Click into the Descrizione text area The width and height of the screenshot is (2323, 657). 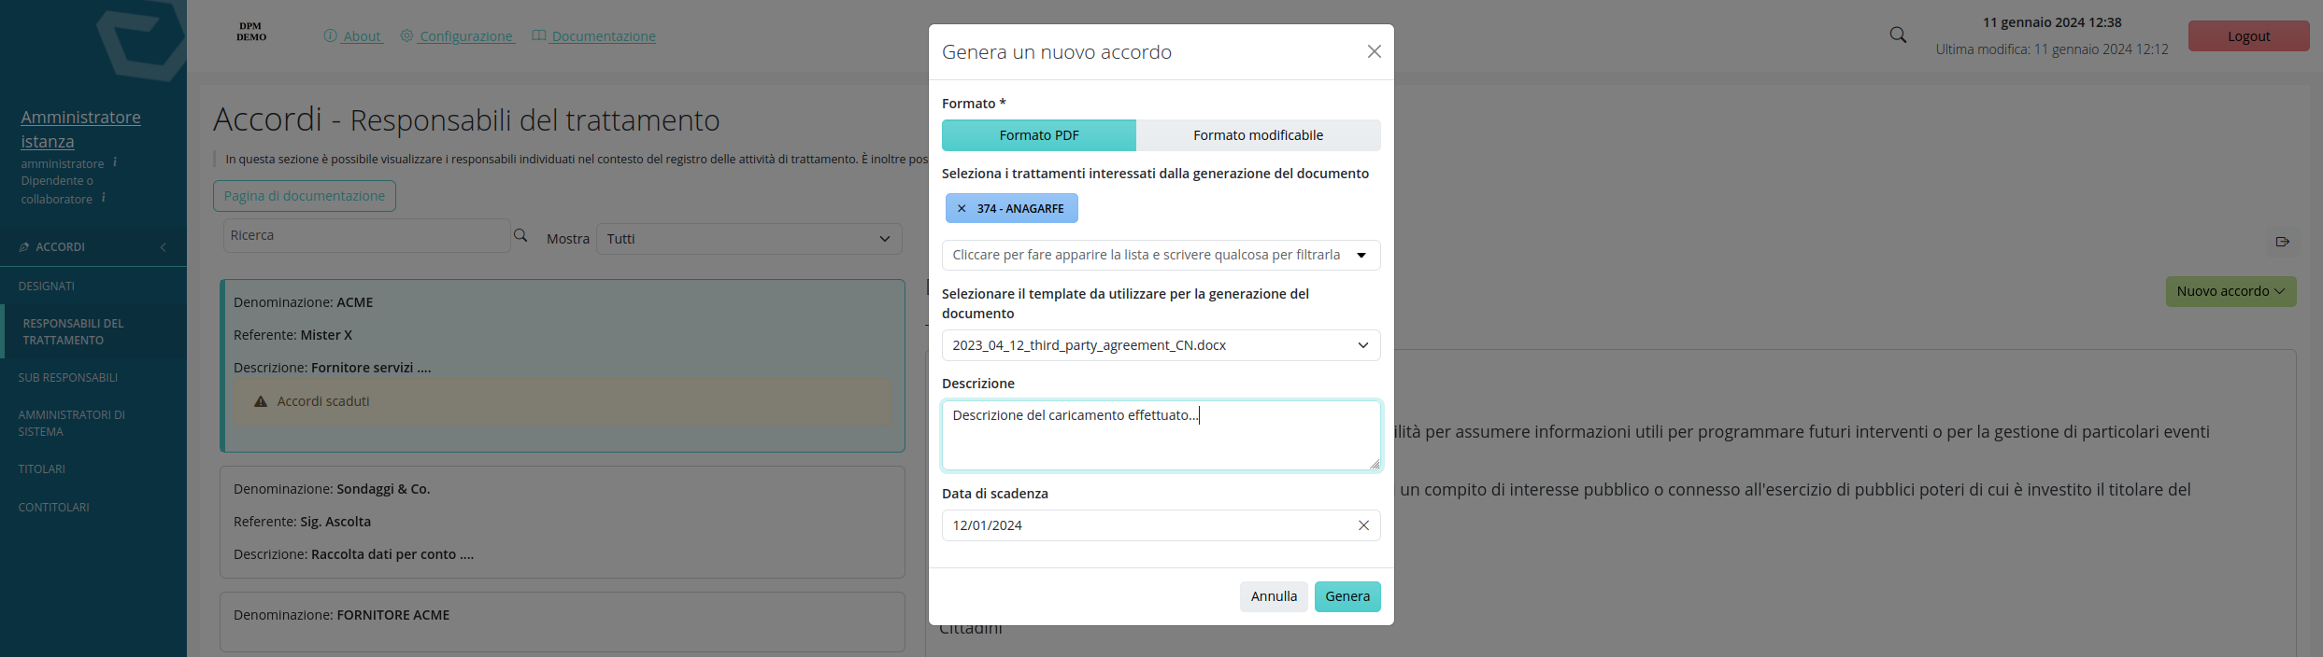1161,436
